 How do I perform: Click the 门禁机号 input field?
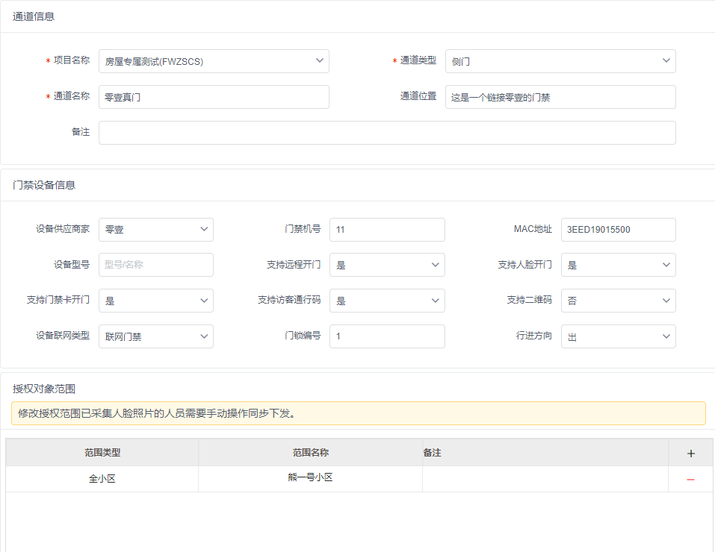387,230
